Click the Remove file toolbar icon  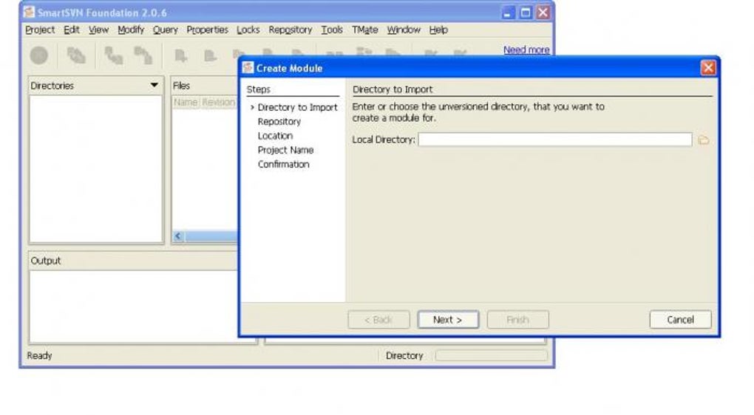(x=210, y=55)
